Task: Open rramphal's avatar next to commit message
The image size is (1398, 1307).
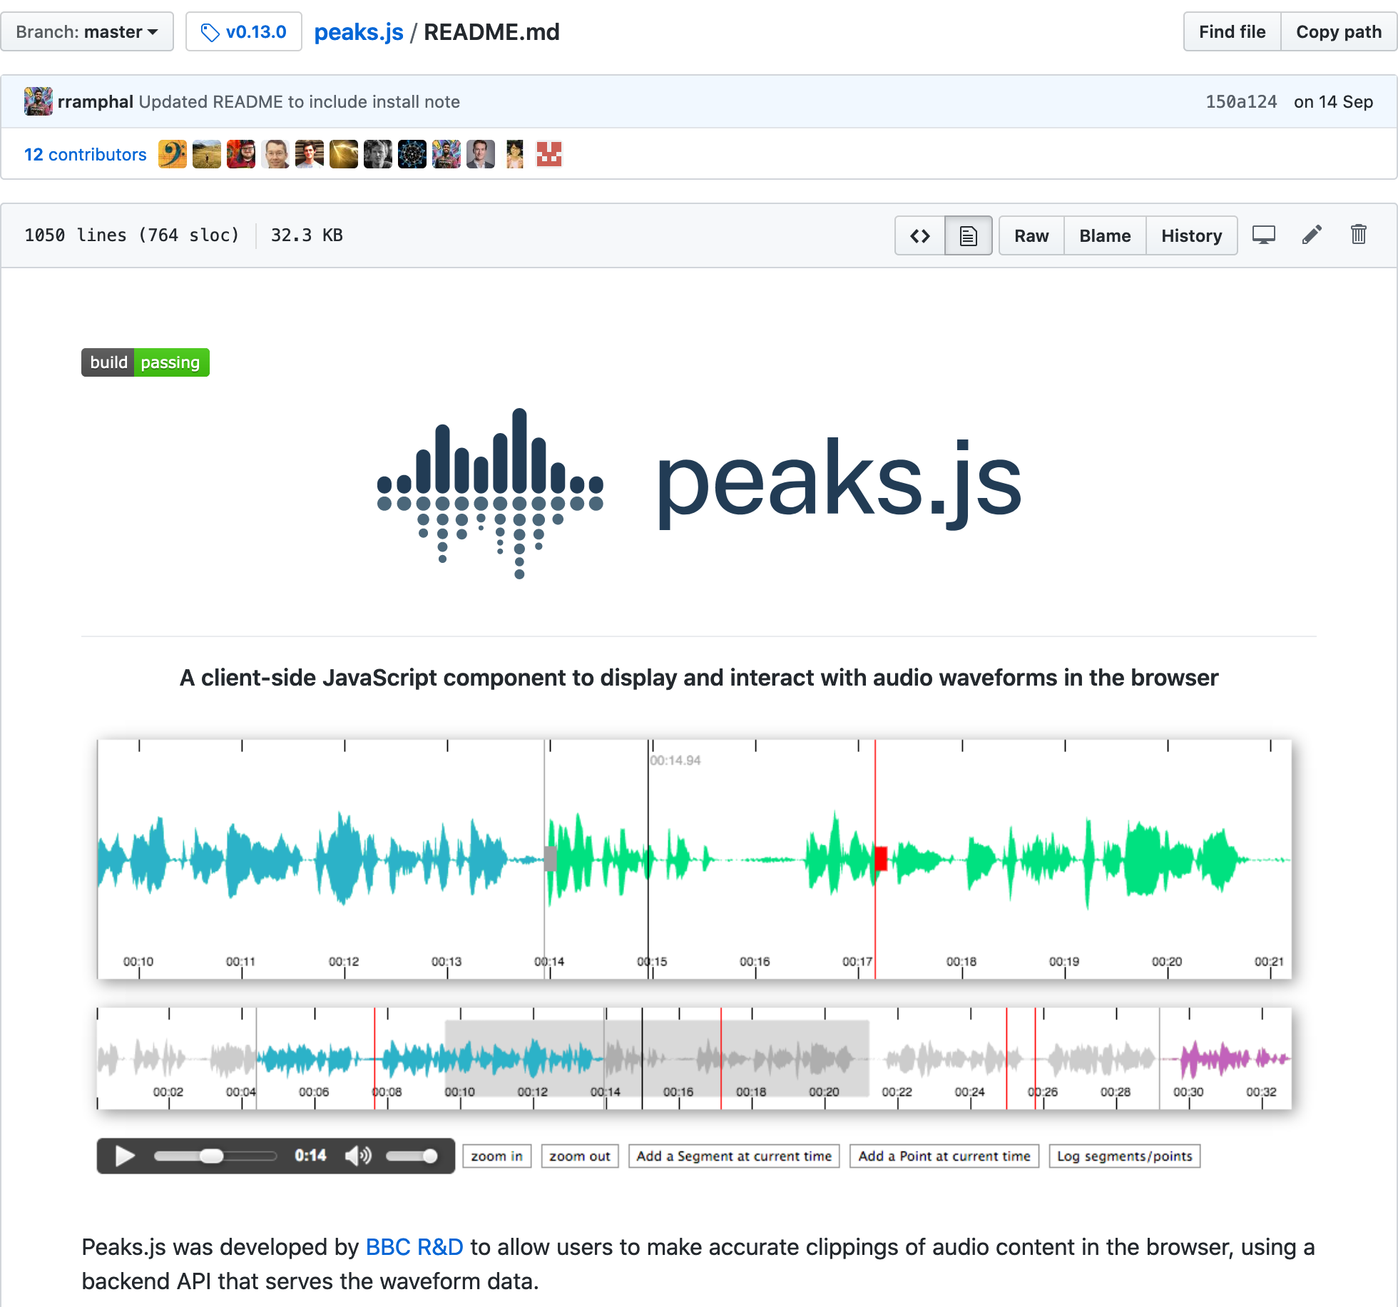Action: (39, 101)
